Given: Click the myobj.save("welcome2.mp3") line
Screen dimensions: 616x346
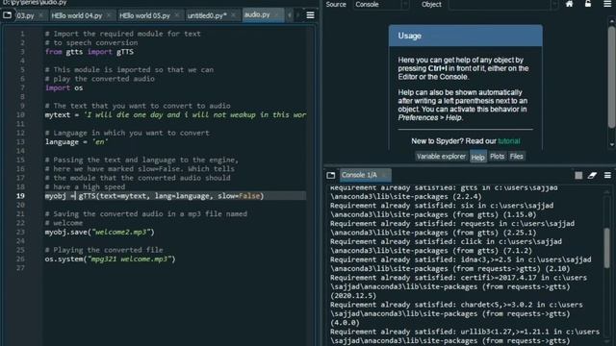Looking at the screenshot, I should tap(99, 233).
